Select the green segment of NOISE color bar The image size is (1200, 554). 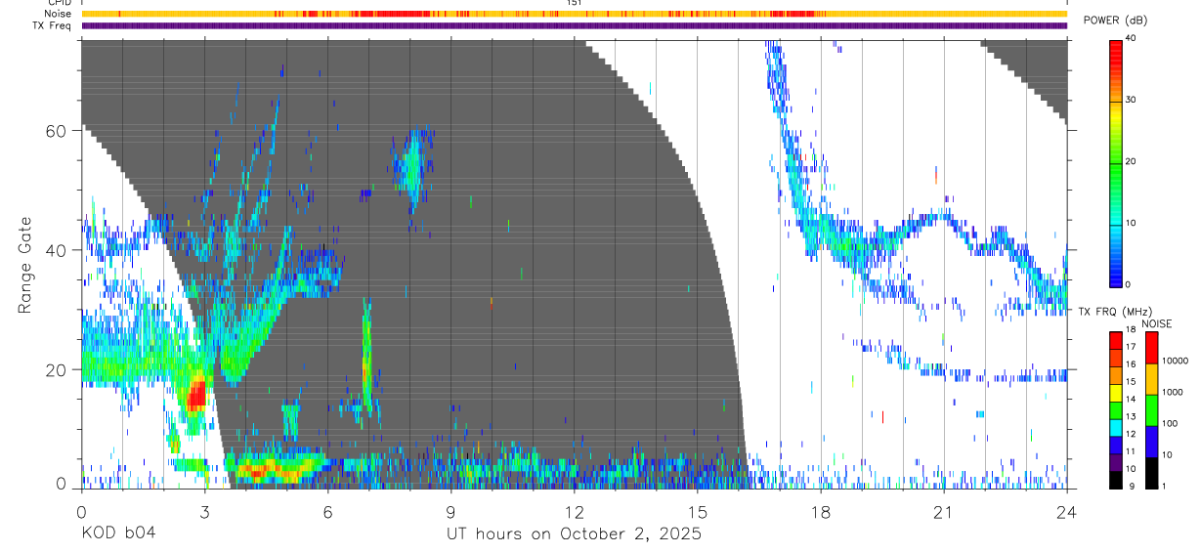click(1151, 409)
